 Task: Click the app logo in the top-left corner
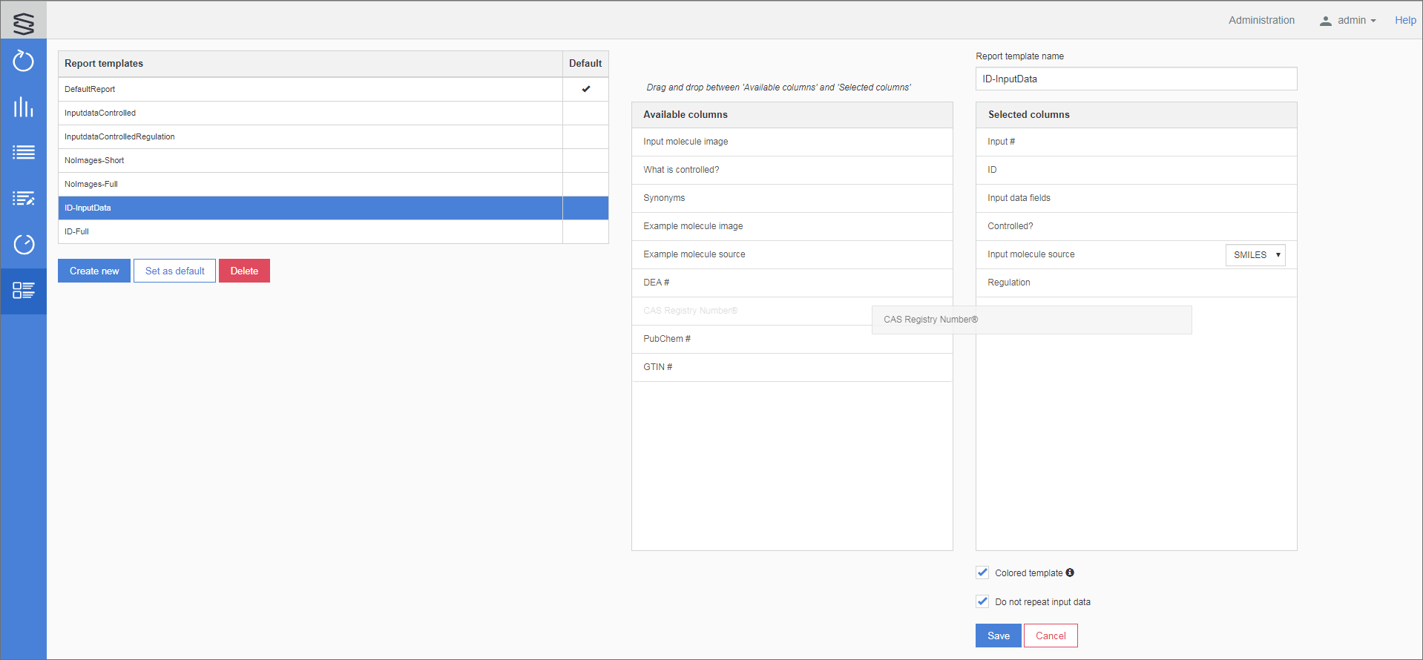click(24, 22)
